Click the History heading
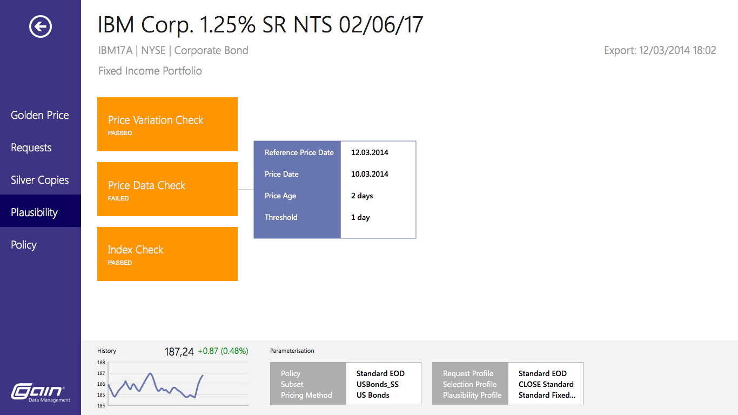 click(x=106, y=351)
